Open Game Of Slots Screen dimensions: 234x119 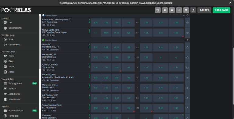(x=16, y=110)
